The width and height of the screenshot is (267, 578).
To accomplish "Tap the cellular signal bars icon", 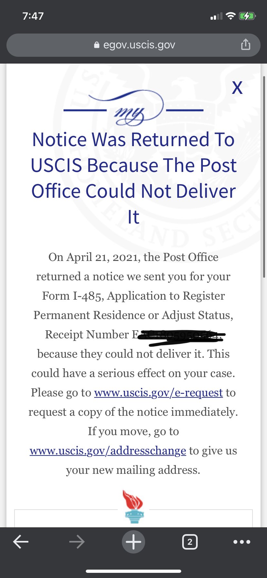I will coord(216,16).
